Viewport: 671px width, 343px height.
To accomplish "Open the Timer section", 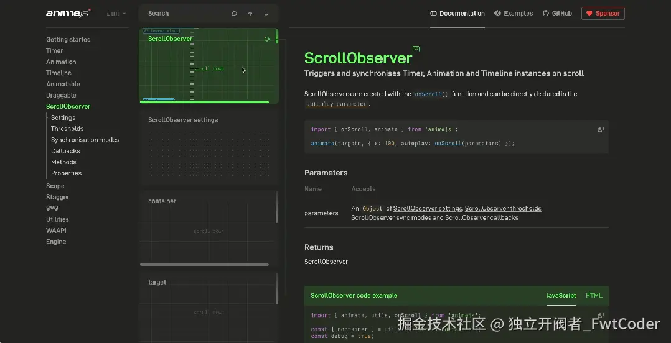I will click(x=54, y=50).
